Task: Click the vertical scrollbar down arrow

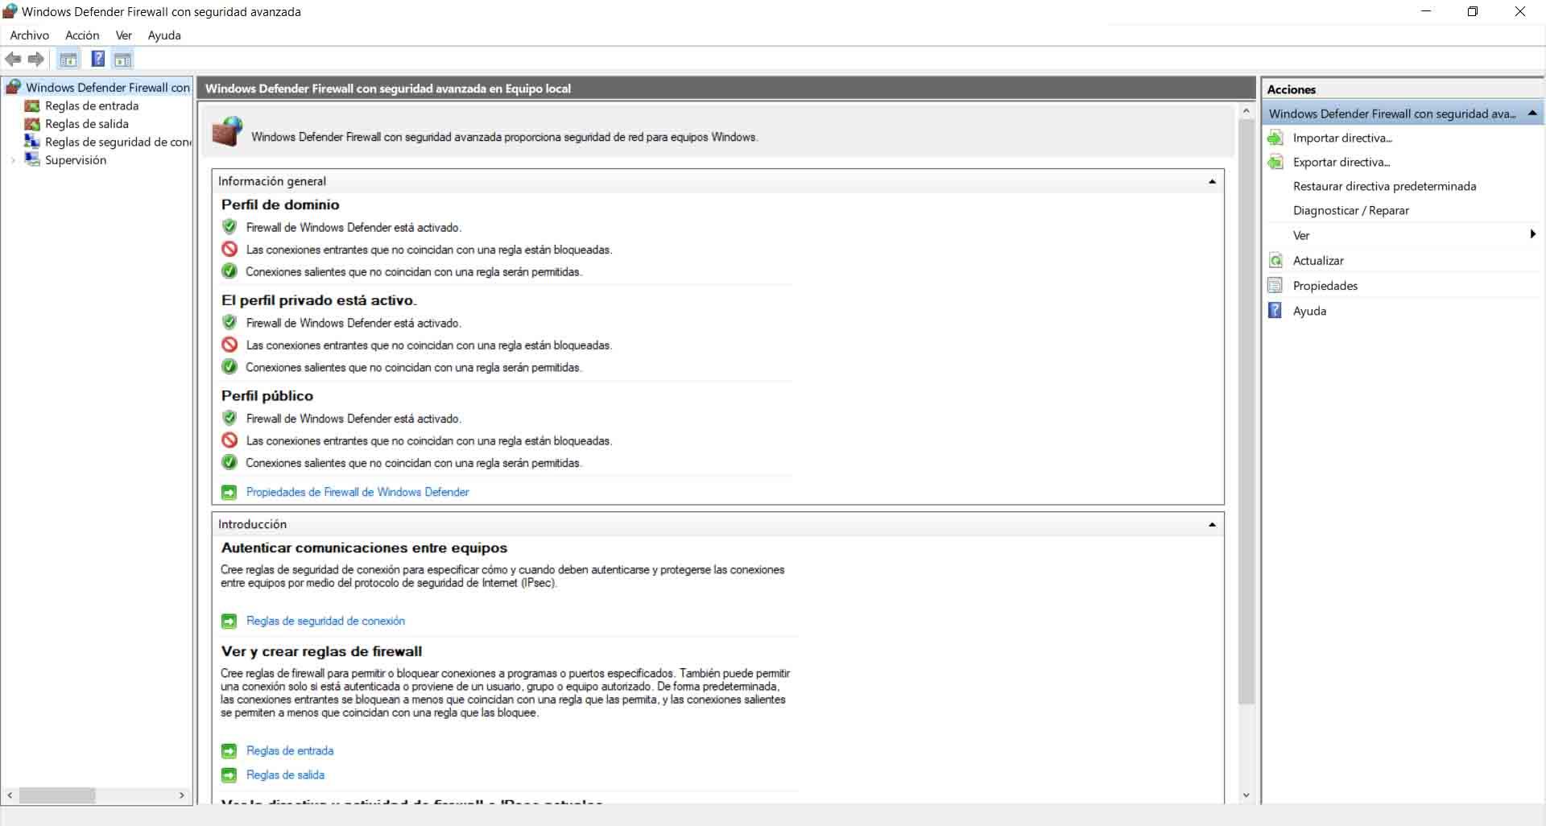Action: (x=1246, y=795)
